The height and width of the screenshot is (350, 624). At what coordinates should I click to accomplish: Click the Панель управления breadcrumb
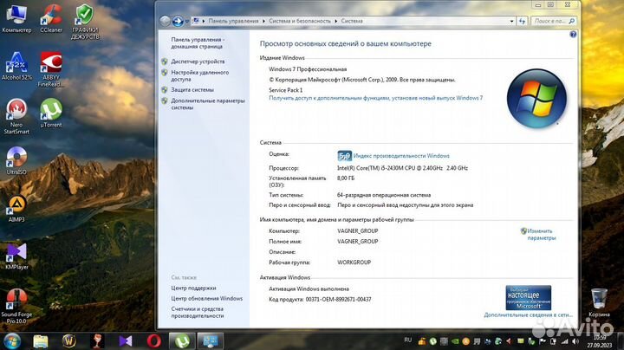tap(234, 21)
